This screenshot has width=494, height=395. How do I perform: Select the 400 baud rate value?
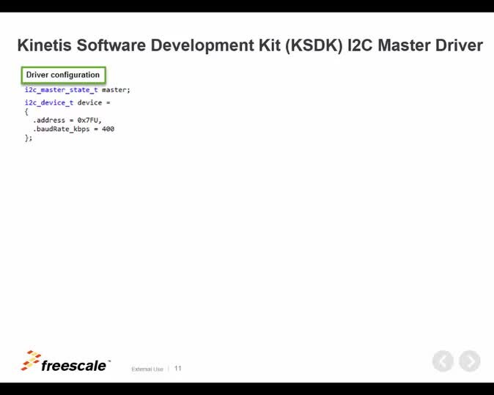[108, 129]
